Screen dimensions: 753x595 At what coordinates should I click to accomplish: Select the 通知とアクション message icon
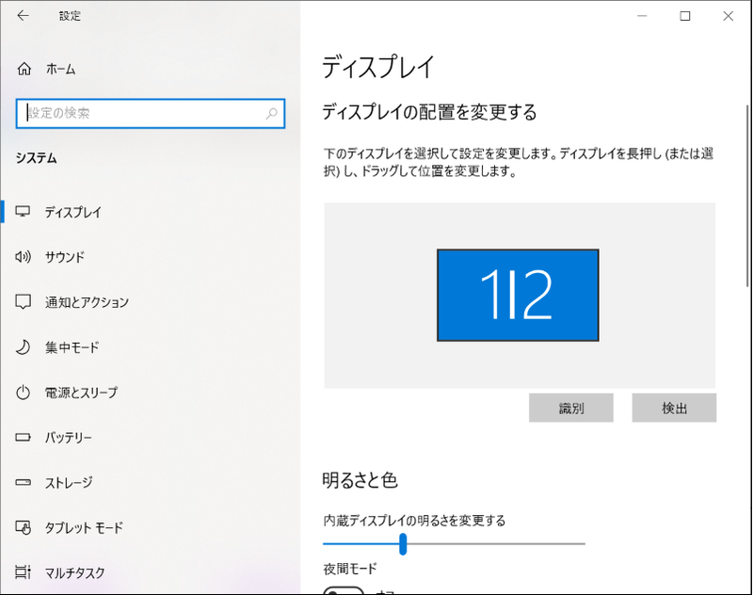coord(23,302)
